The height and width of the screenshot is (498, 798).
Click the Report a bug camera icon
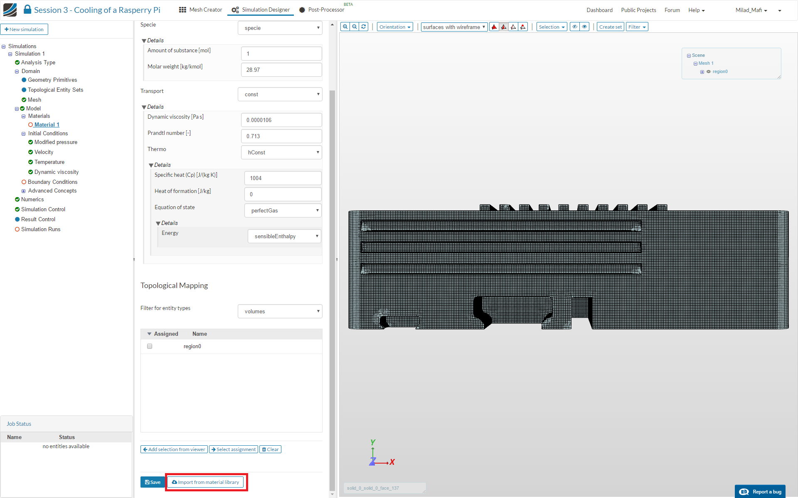tap(744, 492)
